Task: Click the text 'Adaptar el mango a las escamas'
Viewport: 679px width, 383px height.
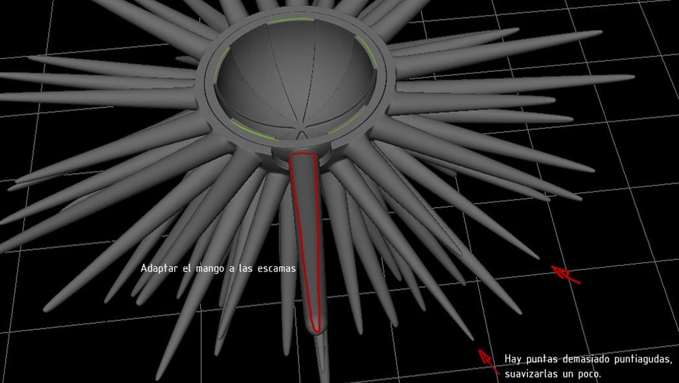Action: point(218,269)
